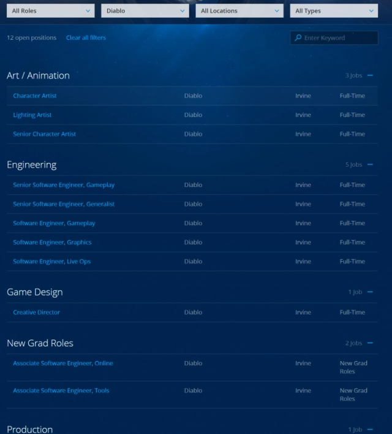Screen dimensions: 392x434
Task: Open the Creative Director job posting
Action: coord(37,313)
